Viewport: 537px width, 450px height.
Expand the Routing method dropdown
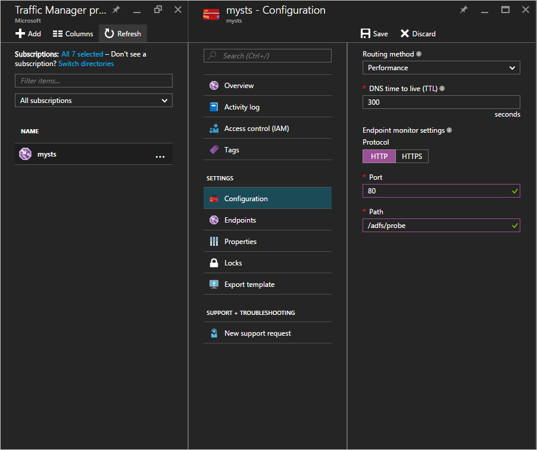coord(441,68)
